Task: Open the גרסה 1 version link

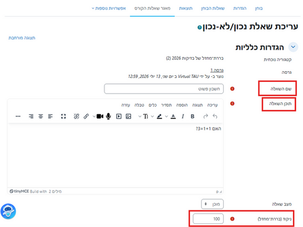Action: [217, 70]
